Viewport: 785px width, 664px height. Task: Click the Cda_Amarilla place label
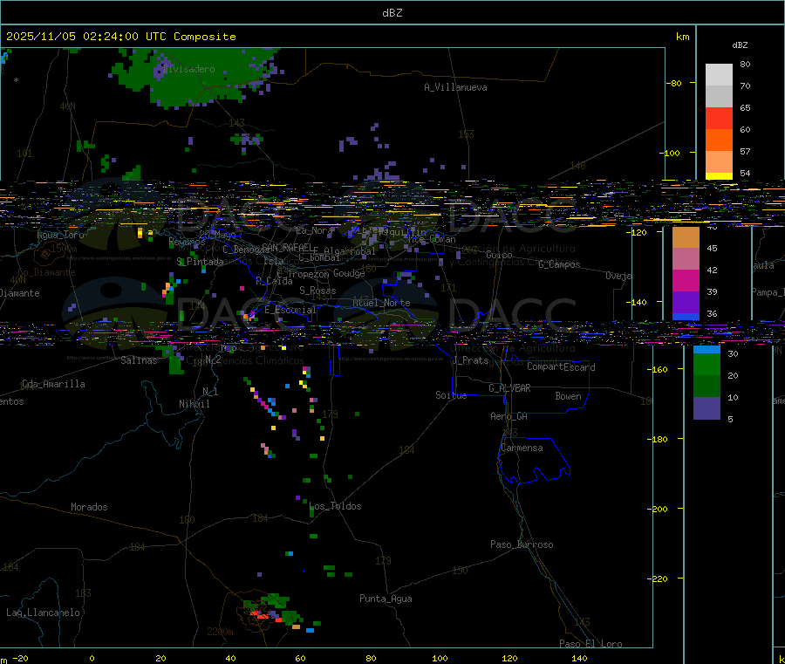click(53, 384)
